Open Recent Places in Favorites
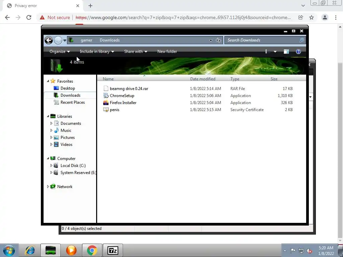This screenshot has height=257, width=343. point(72,102)
